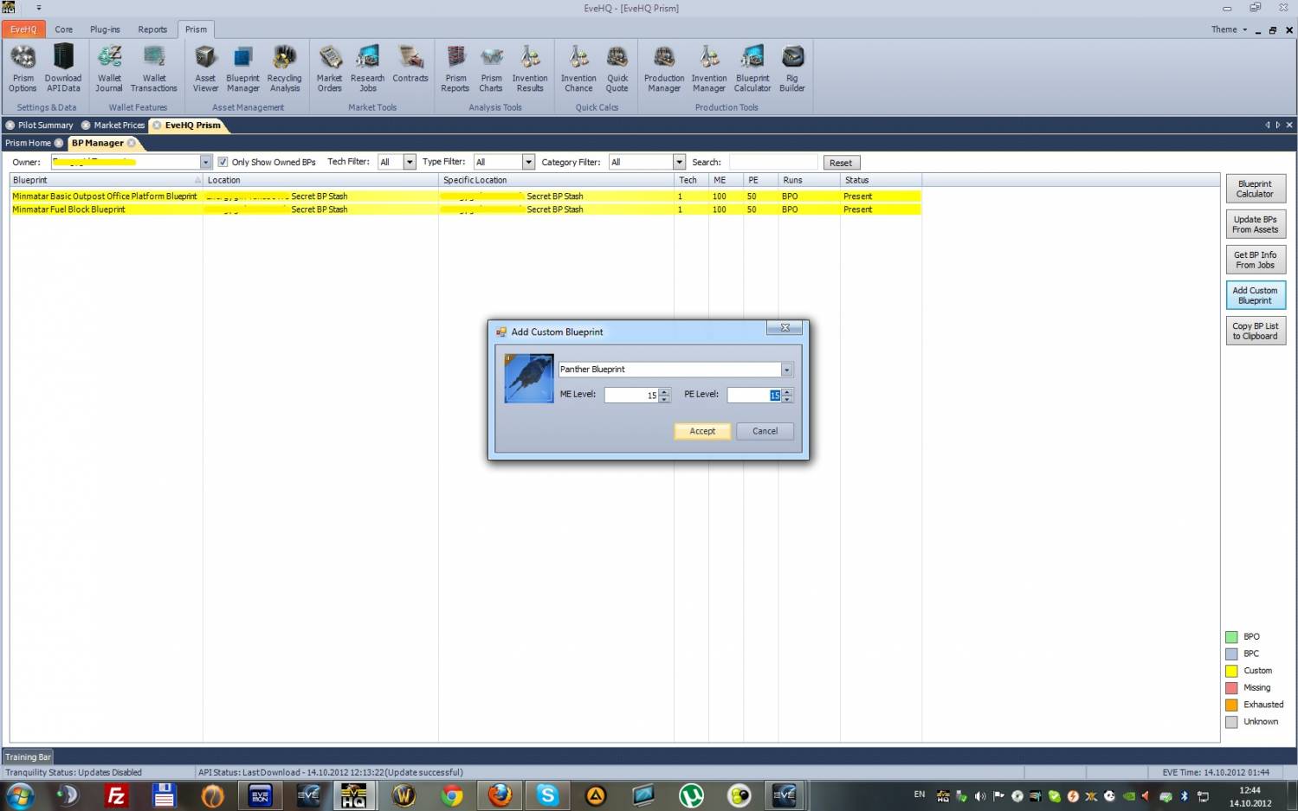Click the Accept button
Image resolution: width=1298 pixels, height=811 pixels.
point(702,431)
